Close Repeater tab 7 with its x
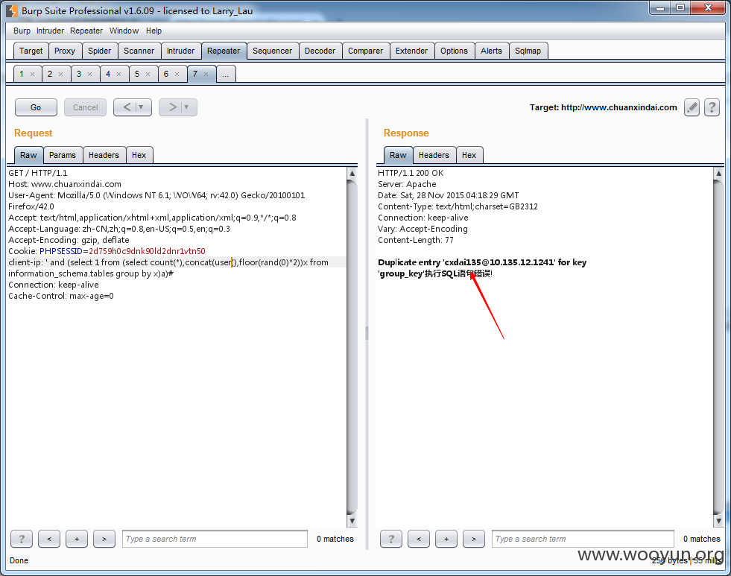 tap(206, 74)
